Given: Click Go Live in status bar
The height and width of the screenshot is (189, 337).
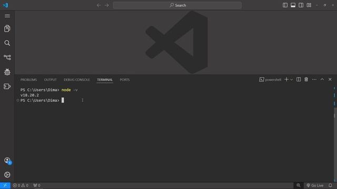Looking at the screenshot, I should [315, 185].
